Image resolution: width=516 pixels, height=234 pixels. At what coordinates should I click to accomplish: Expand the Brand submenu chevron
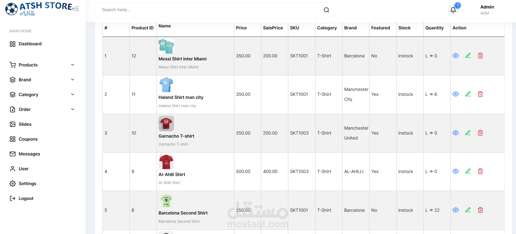(x=73, y=80)
